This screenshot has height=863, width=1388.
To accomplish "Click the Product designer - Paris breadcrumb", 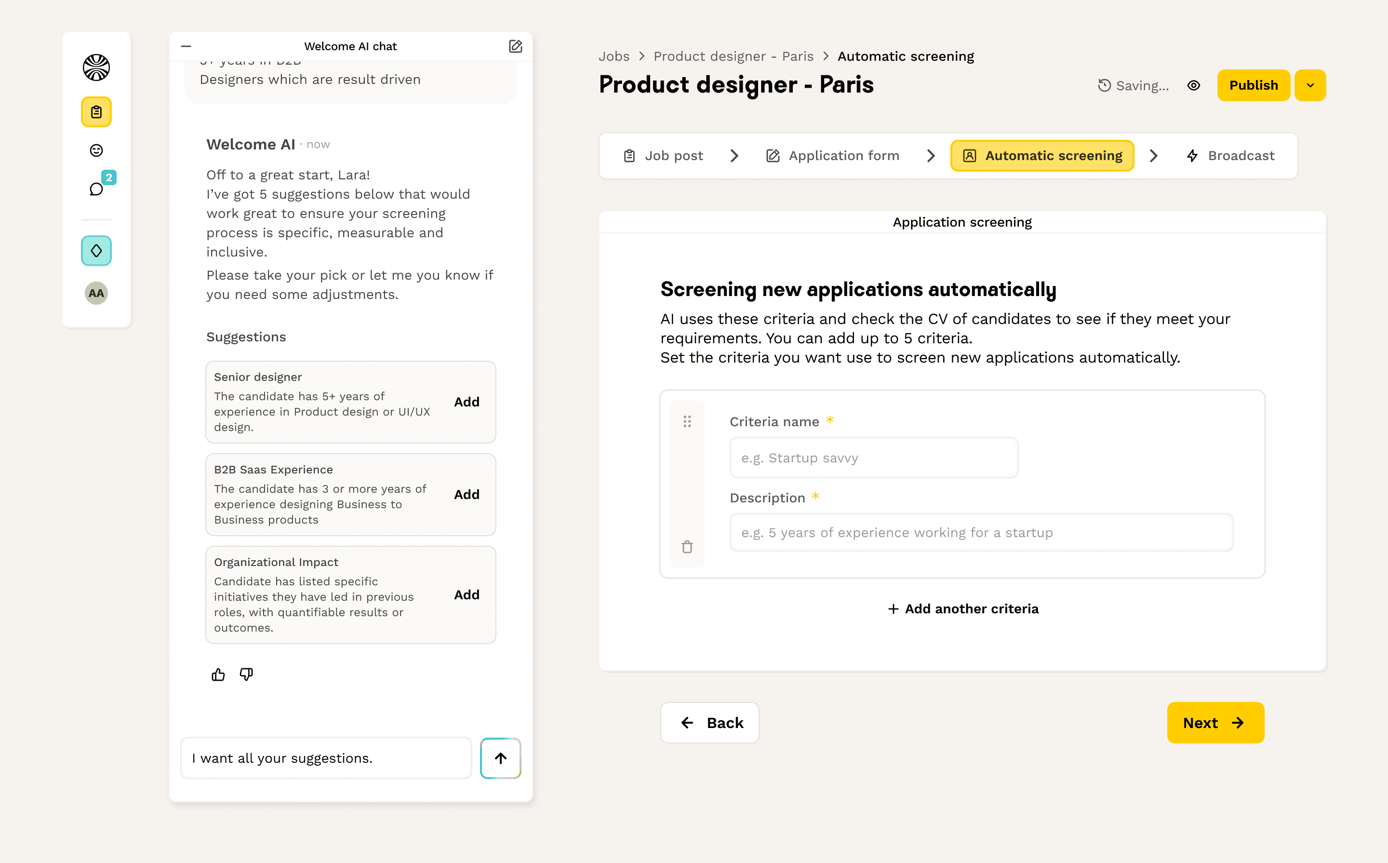I will [733, 56].
